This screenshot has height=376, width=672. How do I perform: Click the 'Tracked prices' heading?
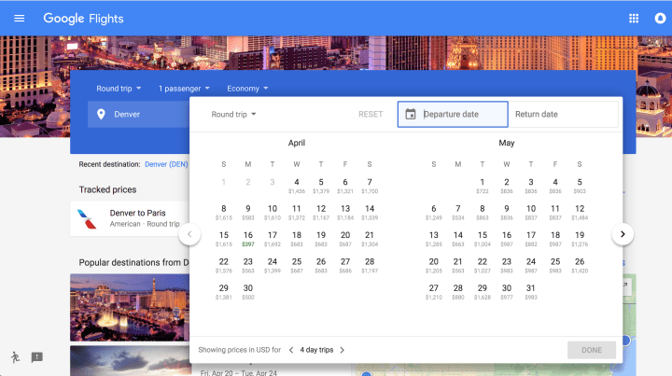[107, 189]
